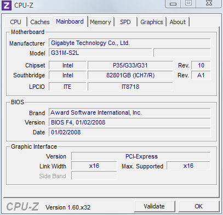223x215 pixels.
Task: Select the Mainboard tab
Action: (x=70, y=21)
